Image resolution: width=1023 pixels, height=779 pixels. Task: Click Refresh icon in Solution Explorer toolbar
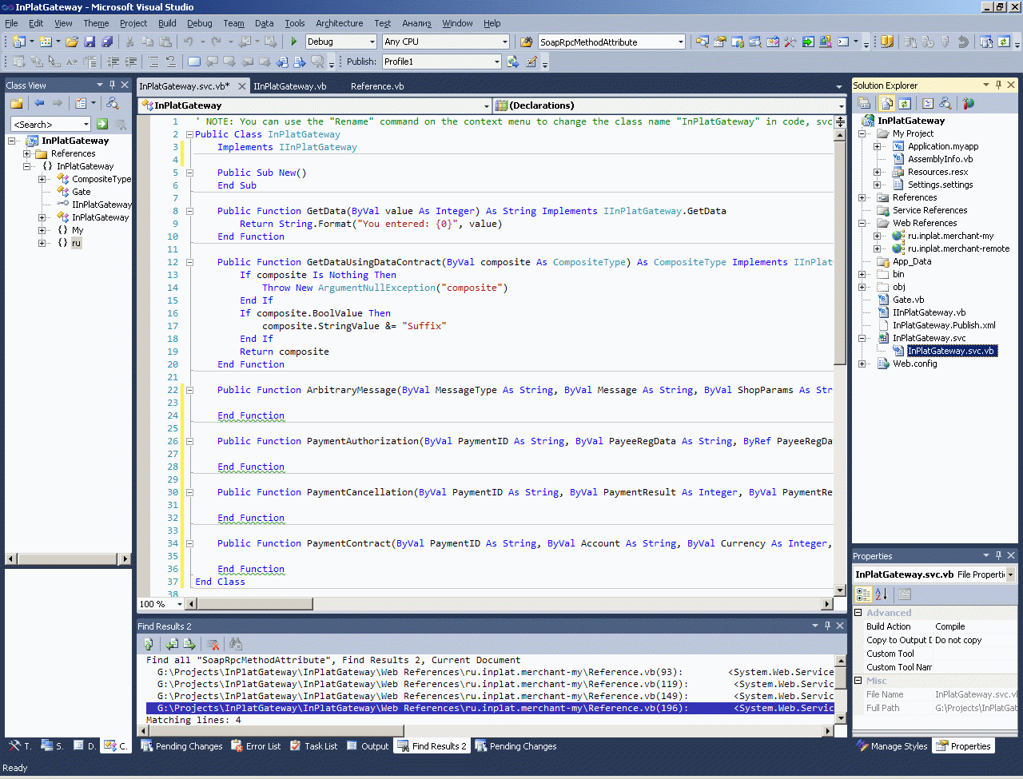point(905,103)
